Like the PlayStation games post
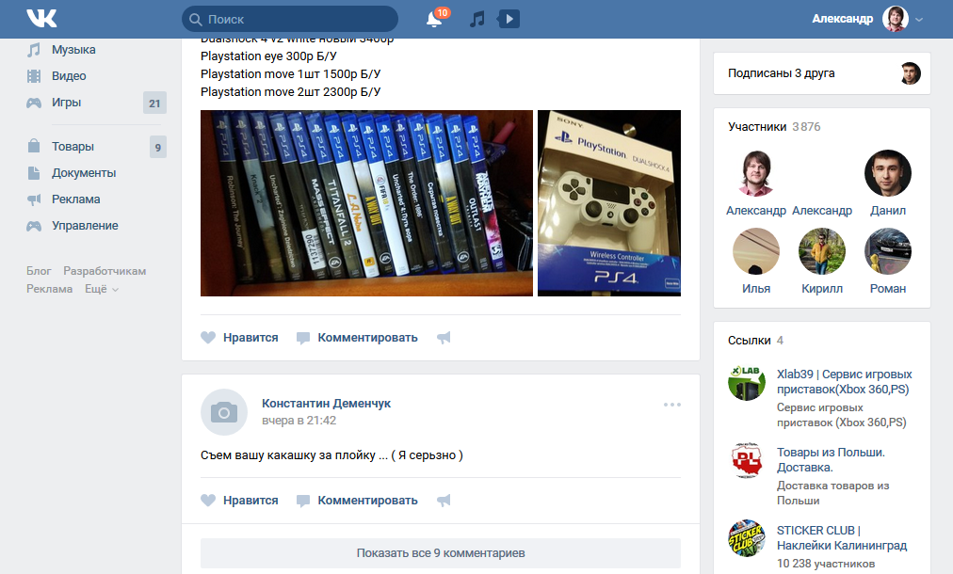The height and width of the screenshot is (574, 953). 240,338
